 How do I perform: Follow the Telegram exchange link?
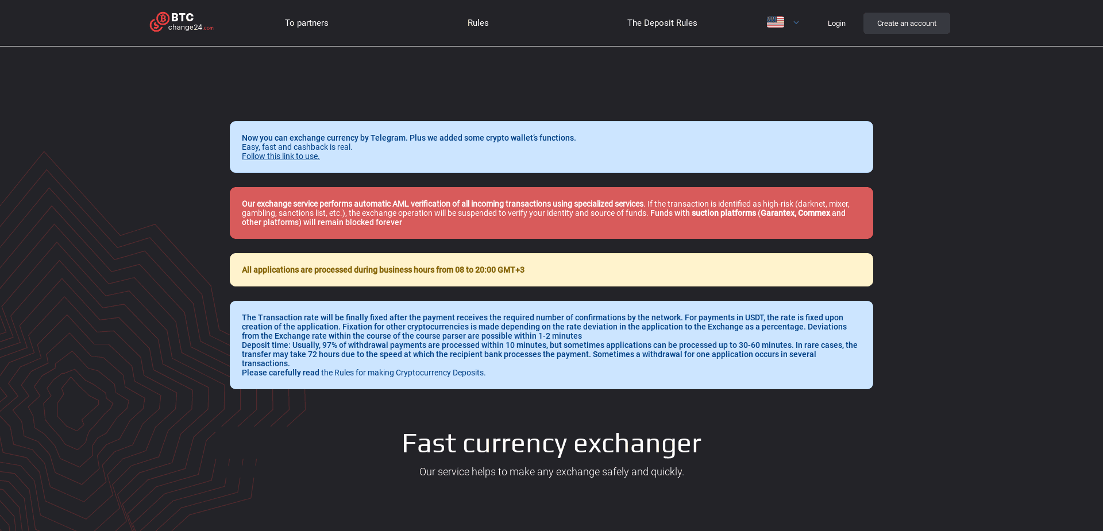280,156
